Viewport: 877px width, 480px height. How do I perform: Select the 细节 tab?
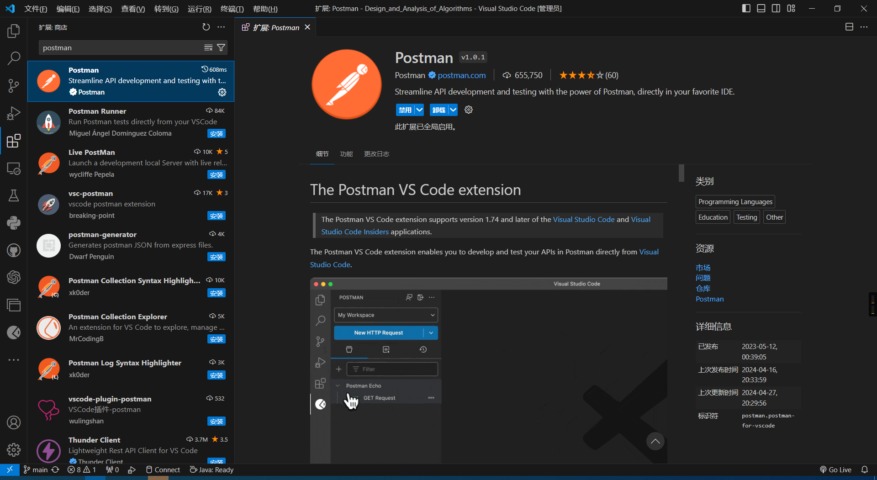click(322, 154)
